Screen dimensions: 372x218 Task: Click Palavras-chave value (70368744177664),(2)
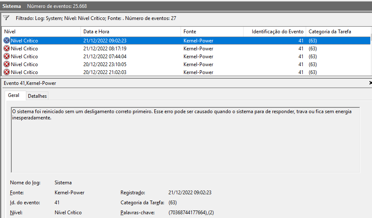(x=191, y=213)
